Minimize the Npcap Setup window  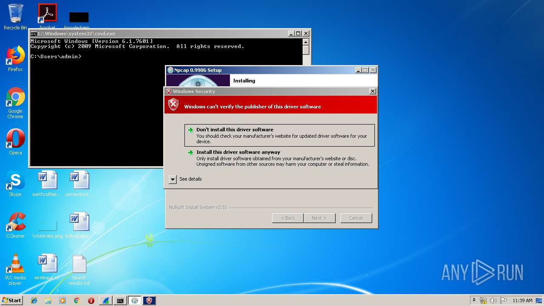tap(358, 70)
